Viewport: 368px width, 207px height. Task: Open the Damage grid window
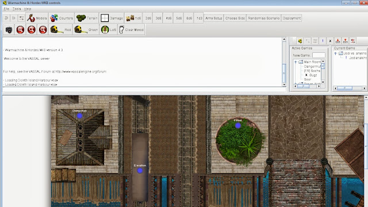(x=112, y=18)
